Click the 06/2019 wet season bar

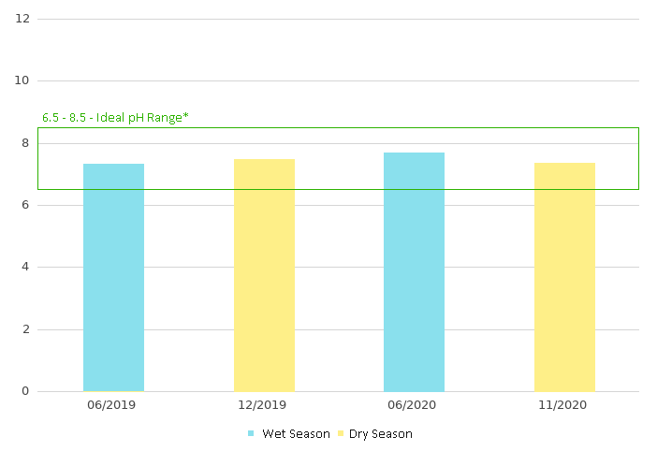coord(113,277)
